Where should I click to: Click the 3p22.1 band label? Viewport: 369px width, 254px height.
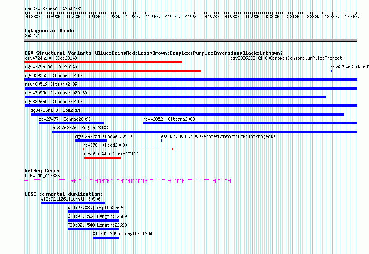[x=32, y=36]
